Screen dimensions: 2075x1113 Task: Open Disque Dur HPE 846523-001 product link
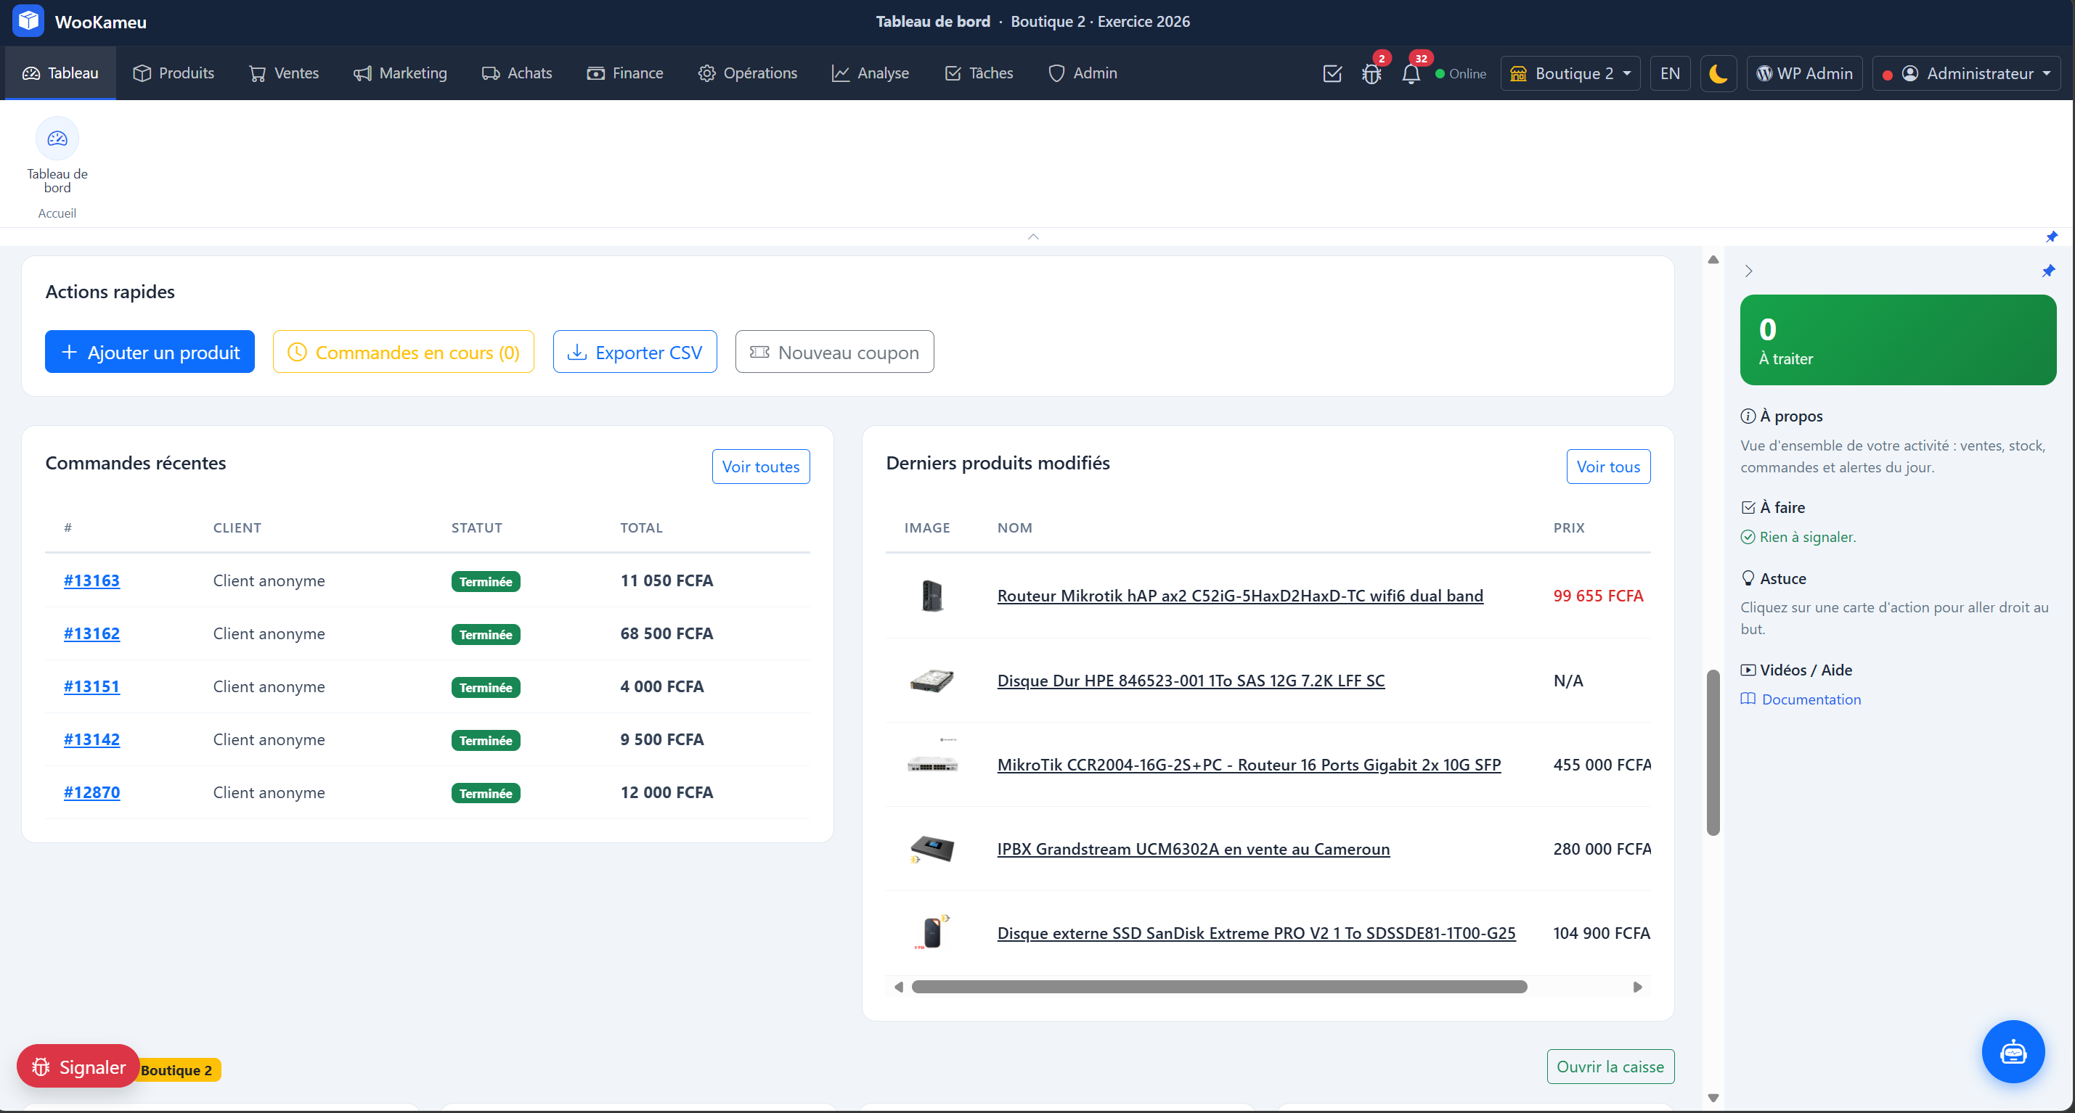pos(1191,681)
